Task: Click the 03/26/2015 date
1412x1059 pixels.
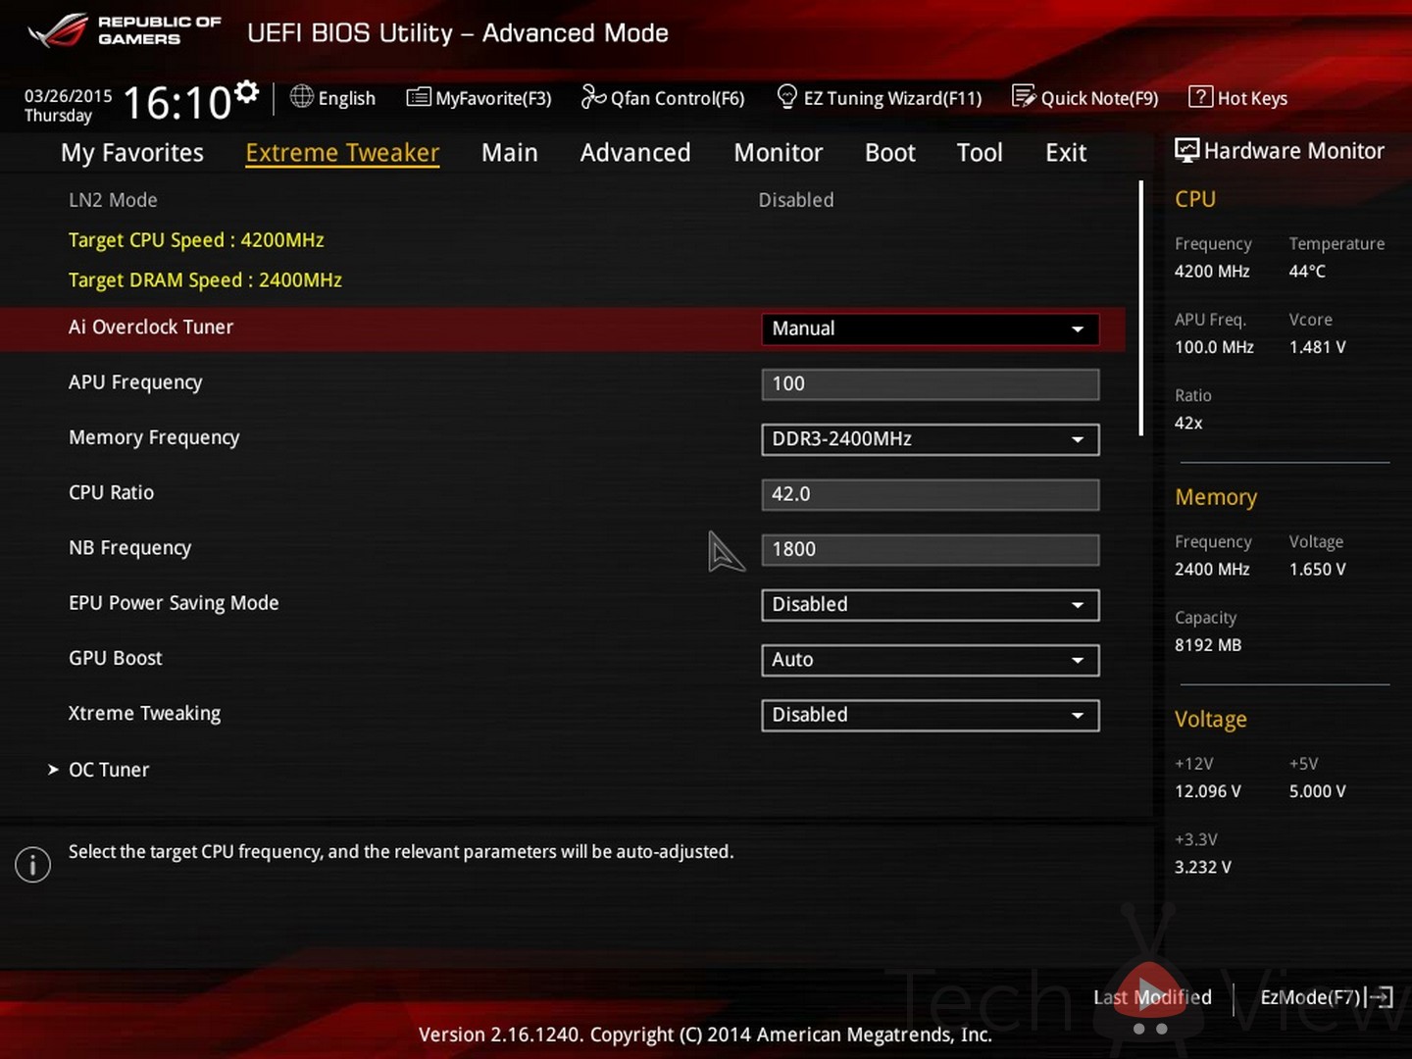Action: (69, 96)
